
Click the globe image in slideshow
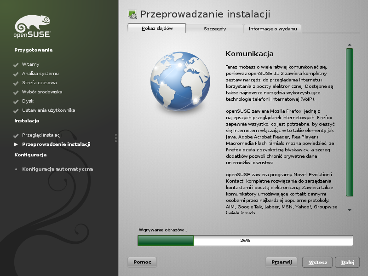pyautogui.click(x=176, y=82)
